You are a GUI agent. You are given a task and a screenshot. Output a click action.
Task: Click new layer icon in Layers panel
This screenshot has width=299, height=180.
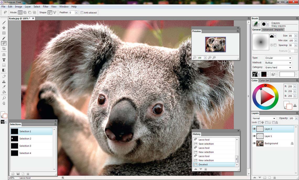click(270, 178)
